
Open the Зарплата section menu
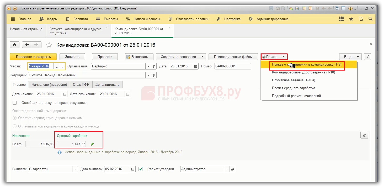[77, 19]
